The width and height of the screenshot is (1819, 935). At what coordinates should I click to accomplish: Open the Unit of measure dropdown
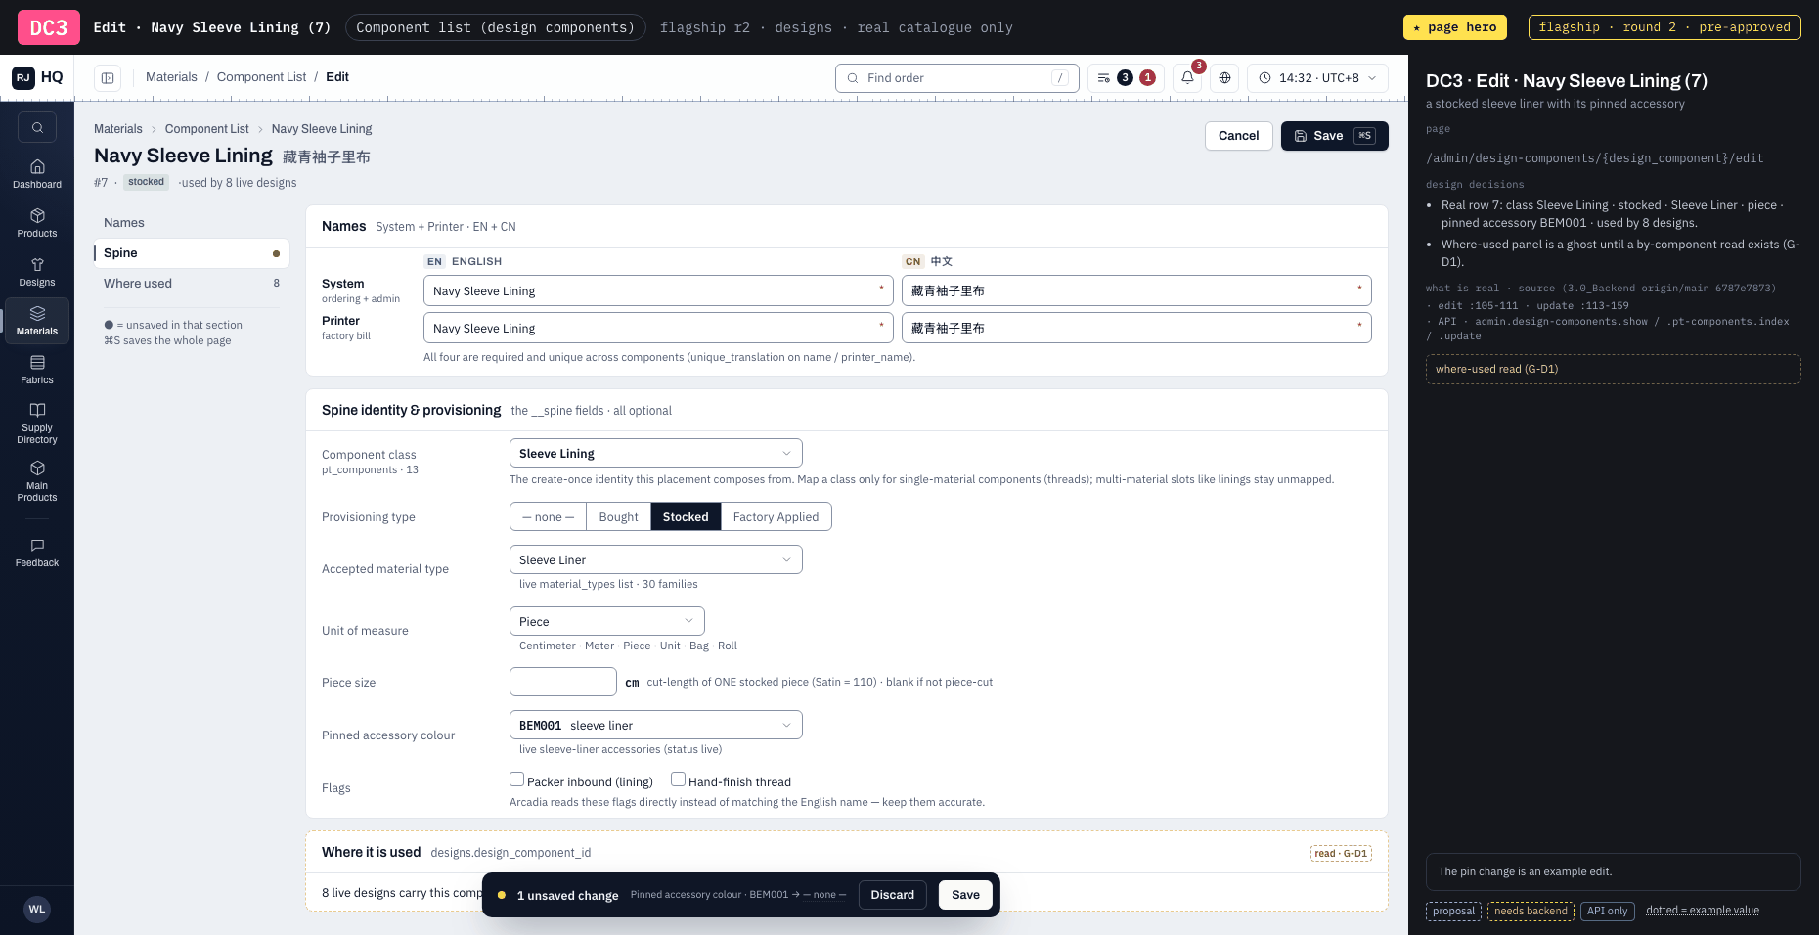pos(607,622)
